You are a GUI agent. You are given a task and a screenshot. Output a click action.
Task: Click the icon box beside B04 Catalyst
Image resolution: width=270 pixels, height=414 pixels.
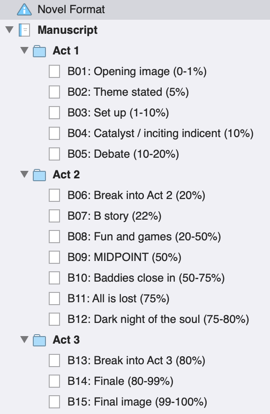tap(54, 133)
